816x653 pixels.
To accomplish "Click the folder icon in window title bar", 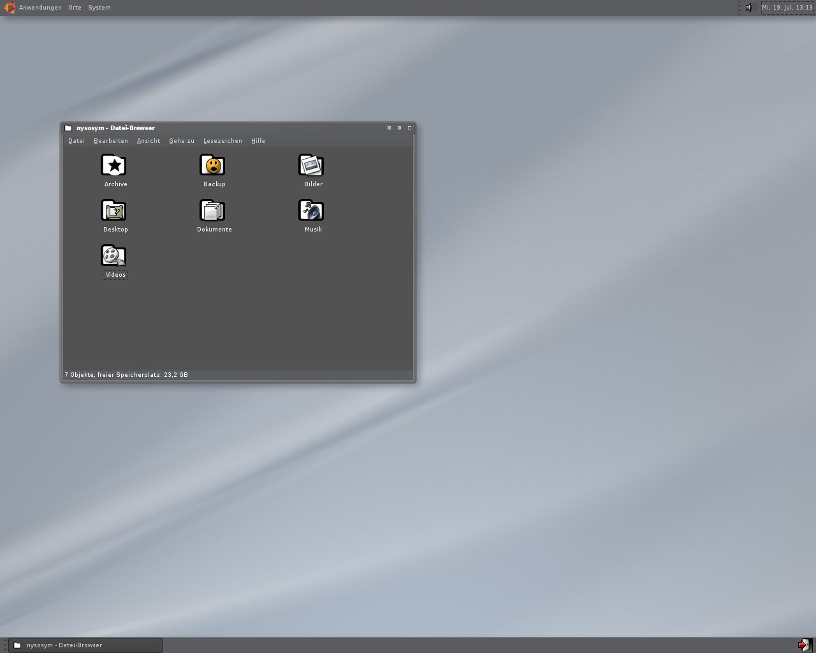I will tap(68, 128).
